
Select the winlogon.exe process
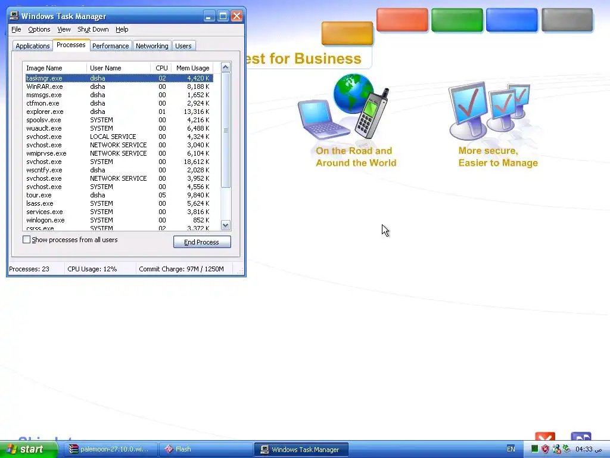coord(119,220)
